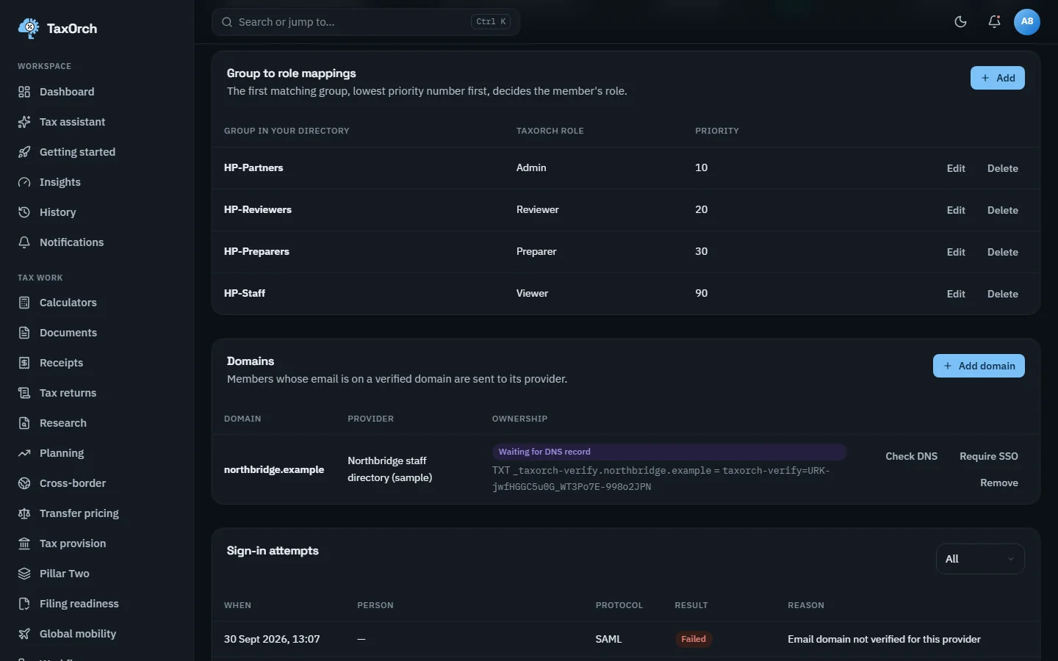Delete the HP-Preparers mapping
Viewport: 1058px width, 661px height.
(1003, 252)
